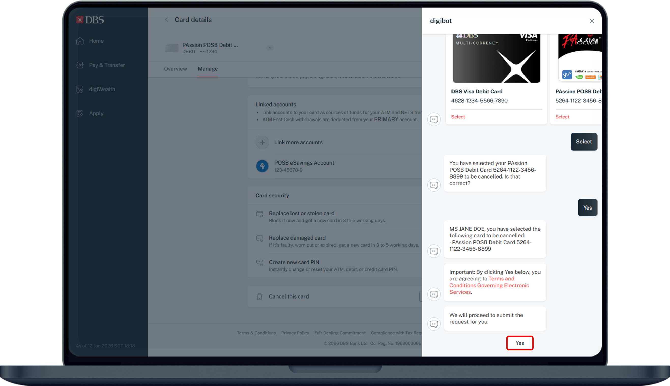Open Terms and Conditions Governing Electronic Services link

pyautogui.click(x=489, y=286)
